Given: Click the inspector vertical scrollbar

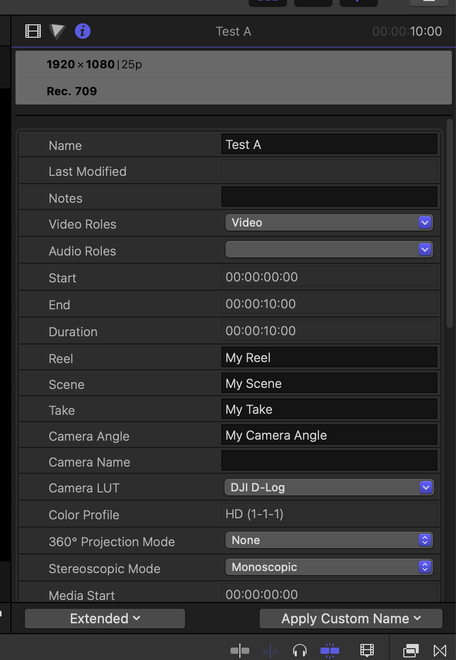Looking at the screenshot, I should [x=449, y=223].
